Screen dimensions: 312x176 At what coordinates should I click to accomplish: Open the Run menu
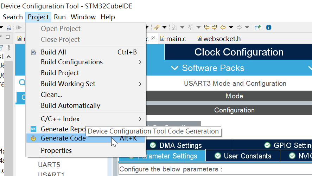tap(60, 17)
